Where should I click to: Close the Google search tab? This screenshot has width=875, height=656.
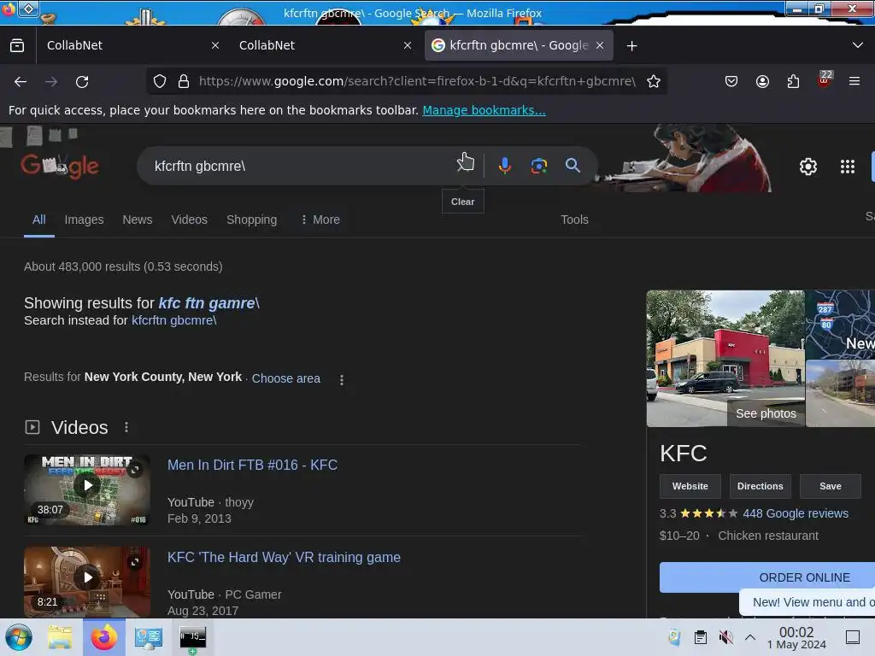[600, 46]
